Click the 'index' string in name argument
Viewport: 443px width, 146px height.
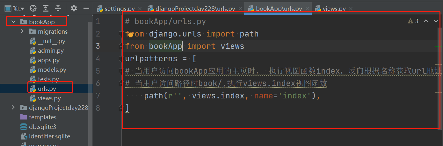[x=295, y=96]
